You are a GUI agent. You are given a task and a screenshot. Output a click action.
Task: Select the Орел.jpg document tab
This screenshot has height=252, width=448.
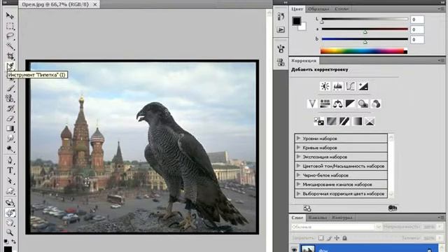(55, 4)
